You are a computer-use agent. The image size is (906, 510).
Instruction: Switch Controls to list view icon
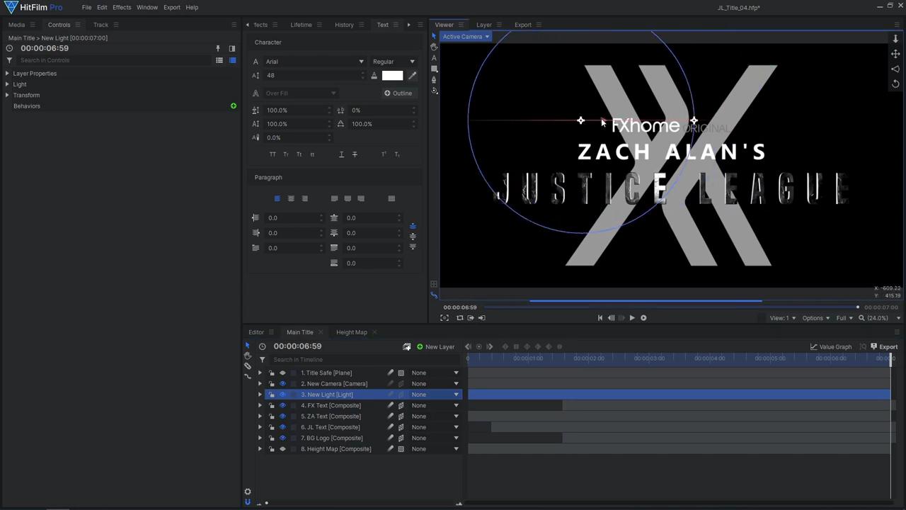pos(219,60)
